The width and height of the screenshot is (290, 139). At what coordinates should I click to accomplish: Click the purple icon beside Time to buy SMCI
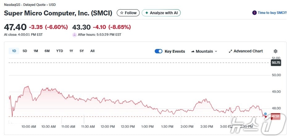(254, 13)
